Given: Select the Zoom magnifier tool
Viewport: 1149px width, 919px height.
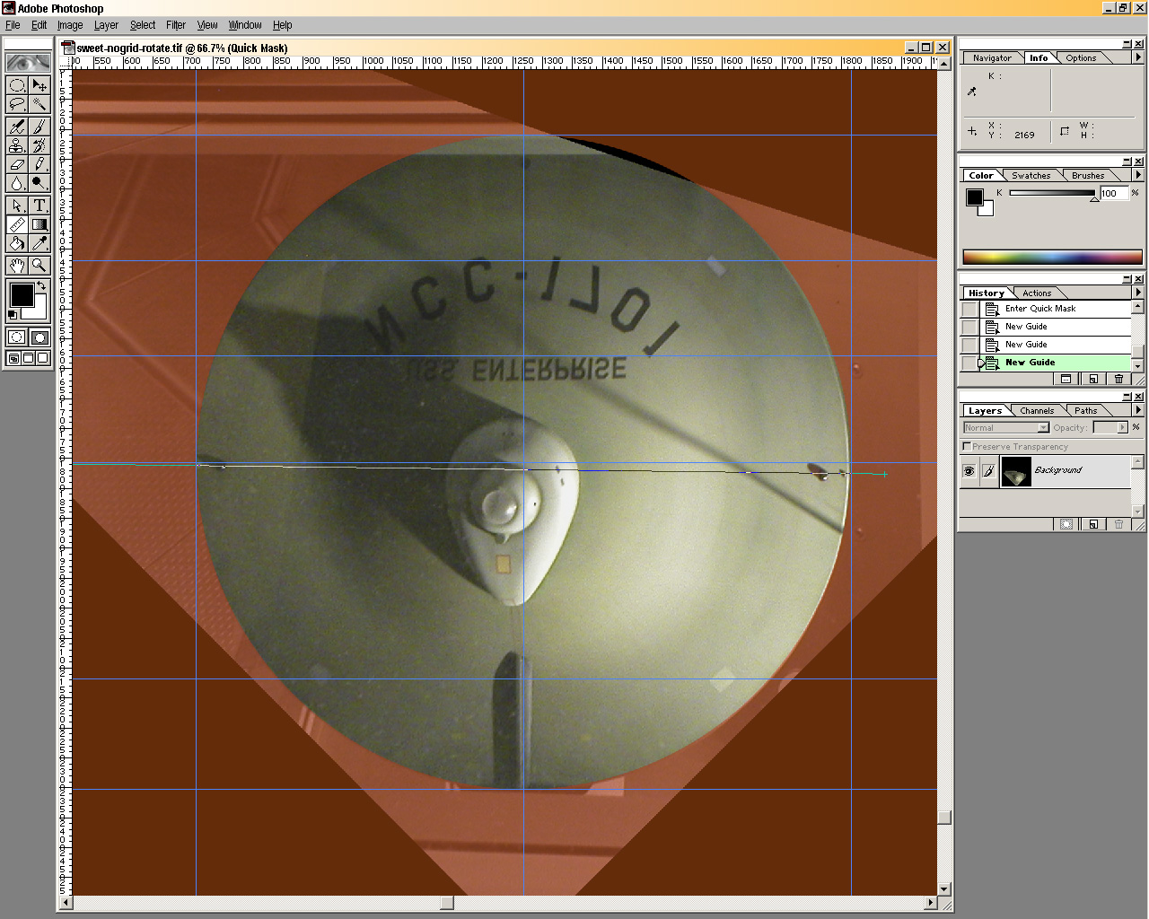Looking at the screenshot, I should pyautogui.click(x=39, y=266).
